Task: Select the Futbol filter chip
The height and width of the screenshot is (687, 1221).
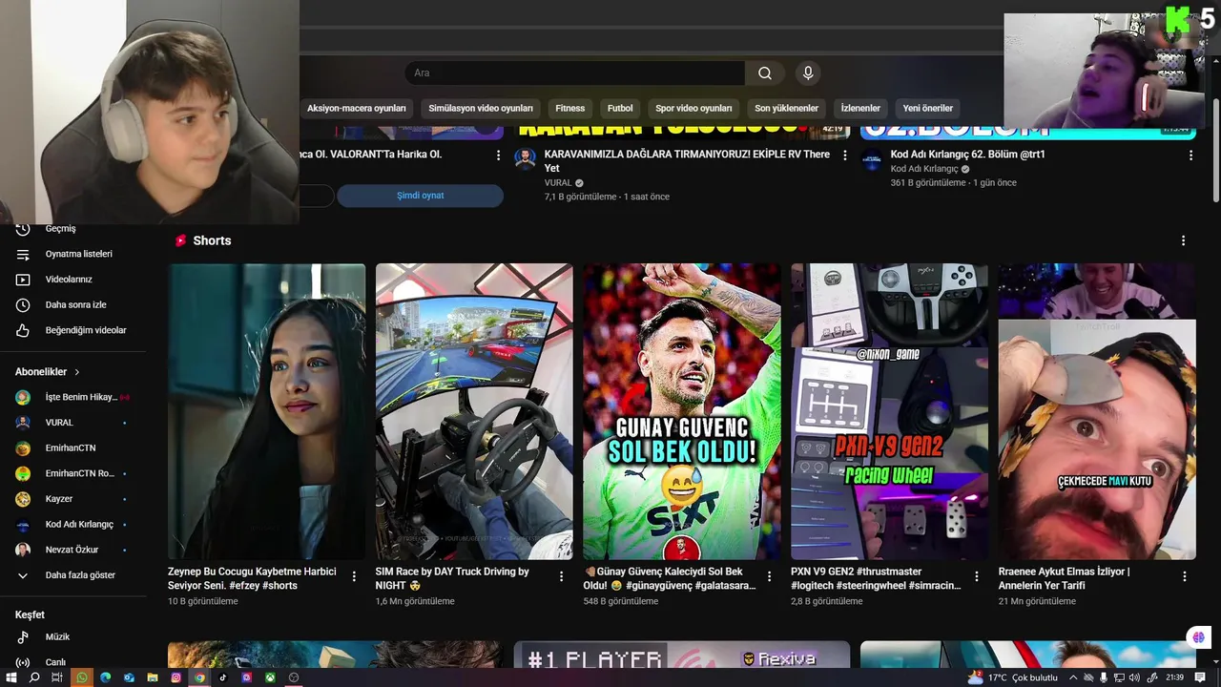Action: (x=620, y=108)
